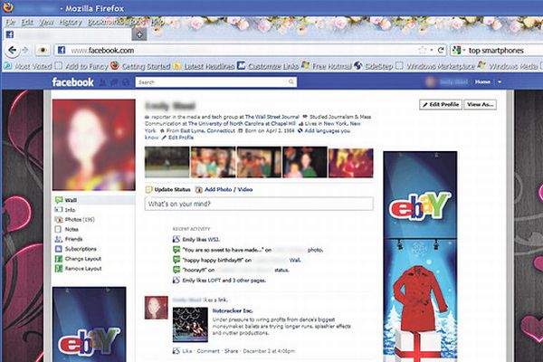Screen dimensions: 543x362
Task: Open the account dropdown arrow next to Home
Action: click(x=500, y=82)
